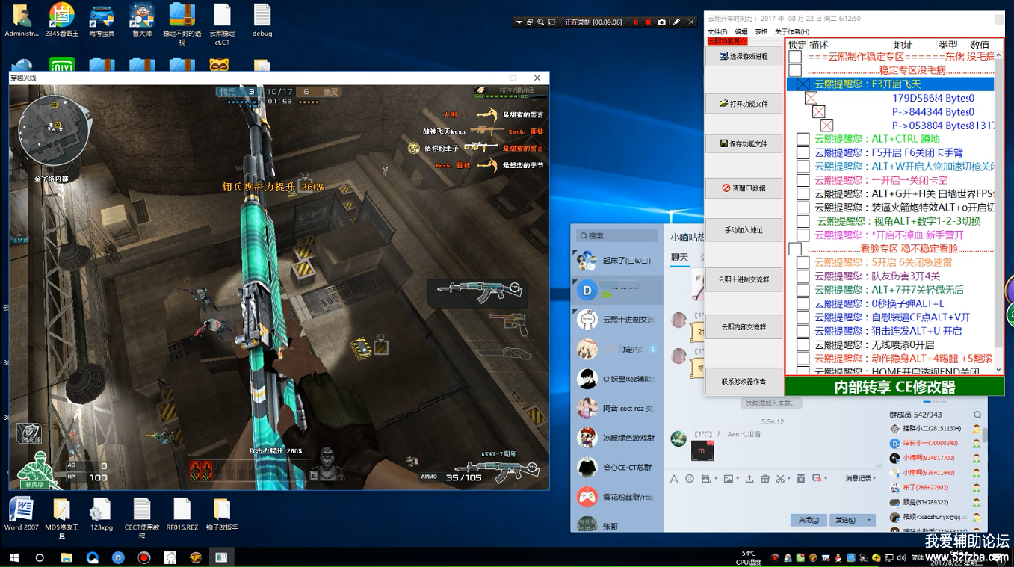Click the scissors screenshot icon in chat
The width and height of the screenshot is (1014, 567).
click(x=779, y=478)
